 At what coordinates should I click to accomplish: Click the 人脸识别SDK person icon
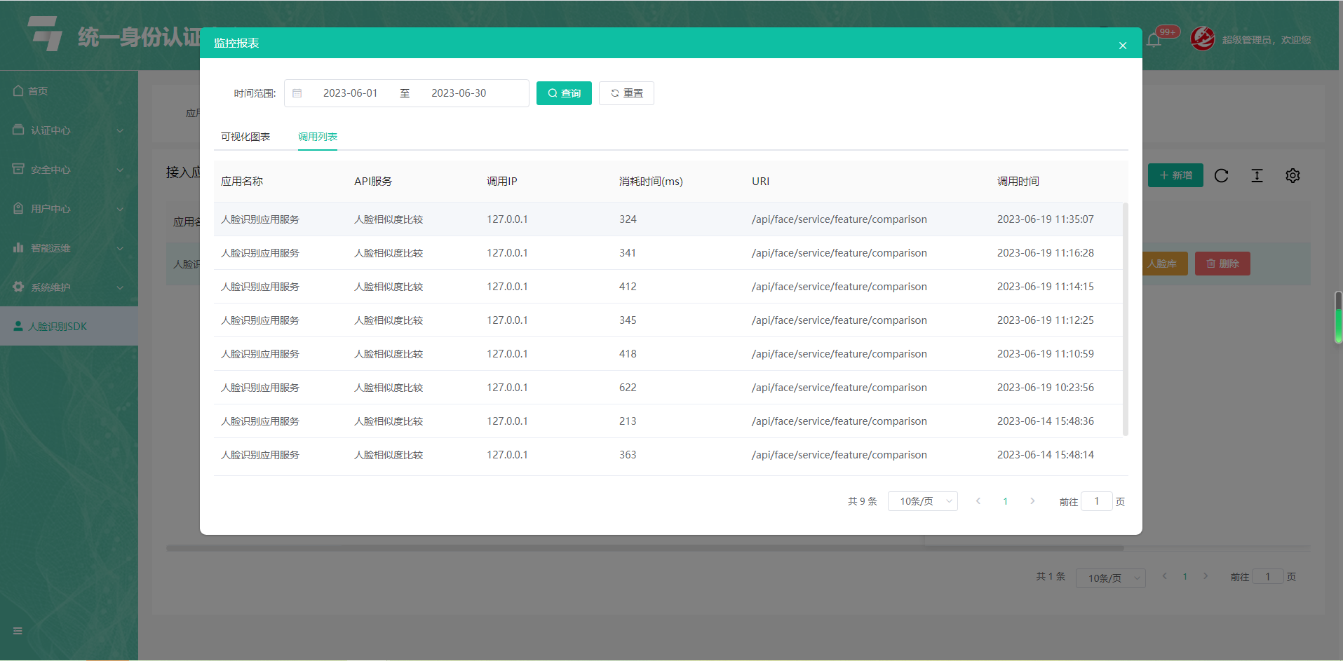(x=18, y=326)
